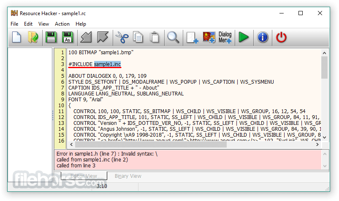Click the 'Error in sample1.h (line 7)' message
The height and width of the screenshot is (201, 339).
(x=107, y=154)
